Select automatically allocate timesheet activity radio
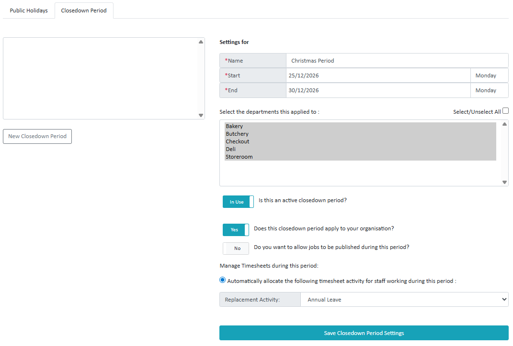 (222, 280)
